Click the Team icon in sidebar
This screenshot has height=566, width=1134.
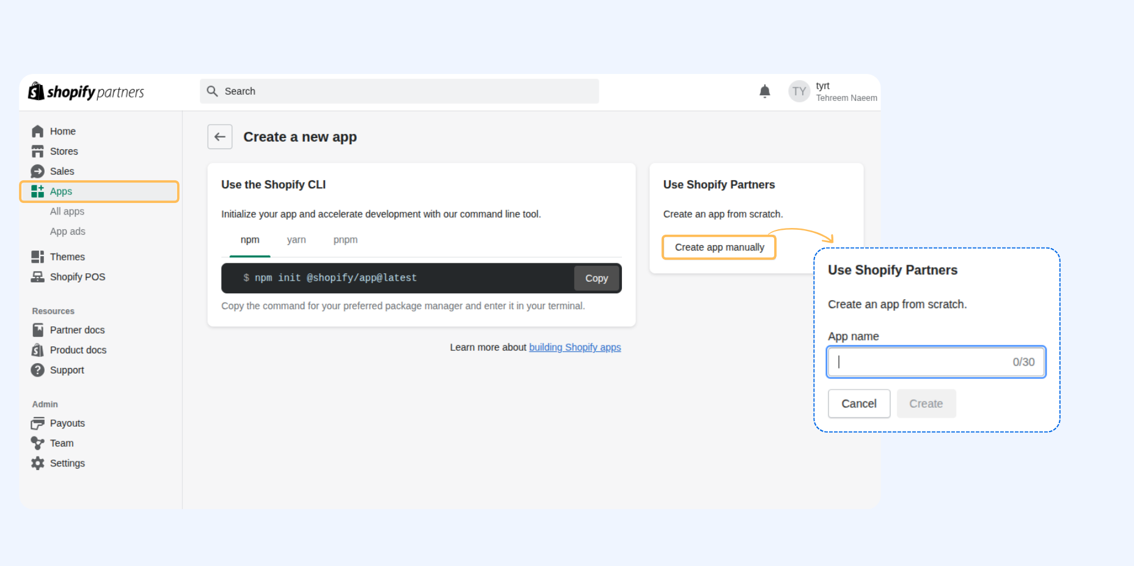tap(38, 443)
